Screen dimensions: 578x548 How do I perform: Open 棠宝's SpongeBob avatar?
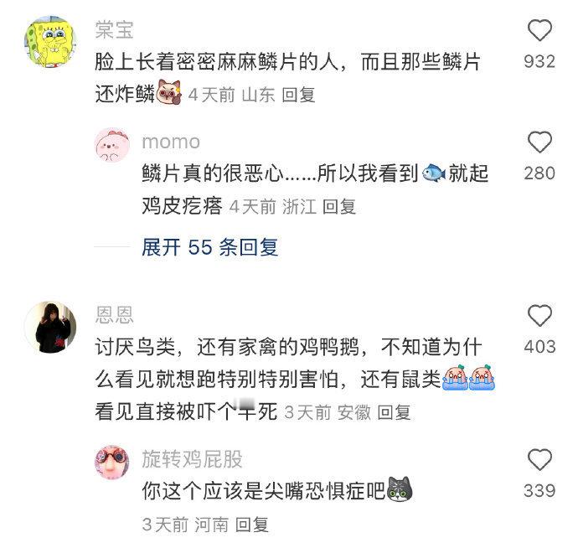tap(50, 42)
